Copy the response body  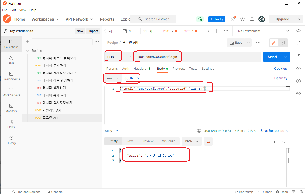click(x=273, y=141)
